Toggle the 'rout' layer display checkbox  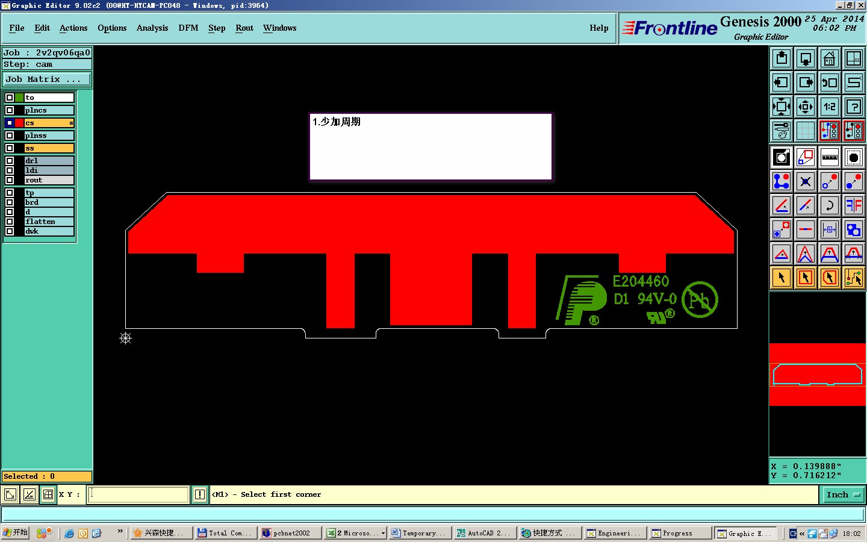point(10,180)
